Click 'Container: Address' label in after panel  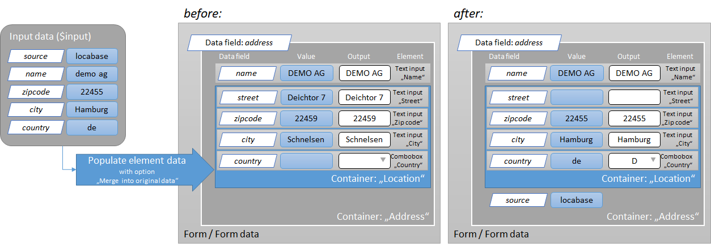pos(652,216)
